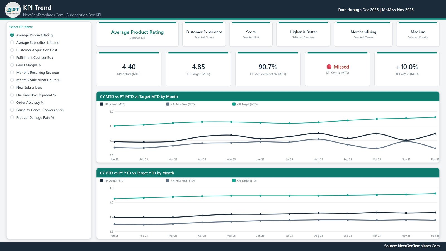
Task: Click the +10.0% KPI YoY value
Action: click(x=407, y=67)
